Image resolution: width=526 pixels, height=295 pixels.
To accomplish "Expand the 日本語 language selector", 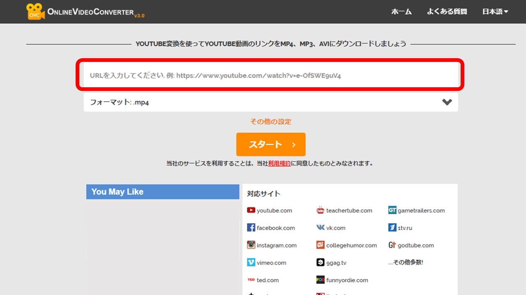I will click(x=495, y=11).
